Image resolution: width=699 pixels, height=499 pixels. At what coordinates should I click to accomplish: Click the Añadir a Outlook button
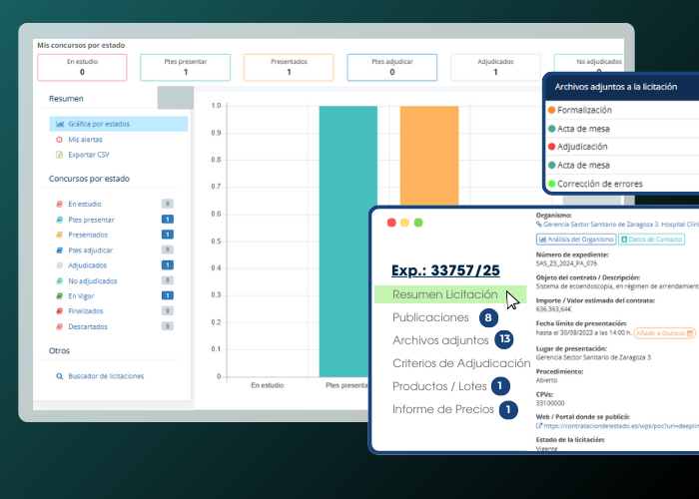pos(664,332)
